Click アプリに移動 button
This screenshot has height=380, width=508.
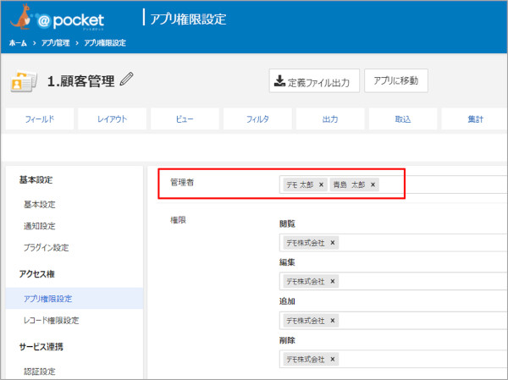pos(396,80)
